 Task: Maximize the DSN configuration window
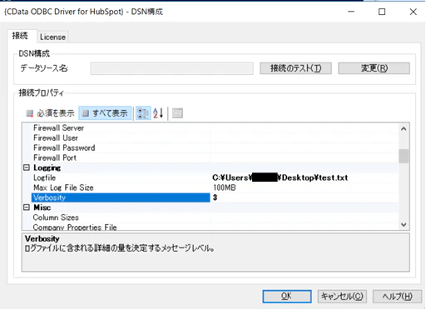click(x=382, y=12)
